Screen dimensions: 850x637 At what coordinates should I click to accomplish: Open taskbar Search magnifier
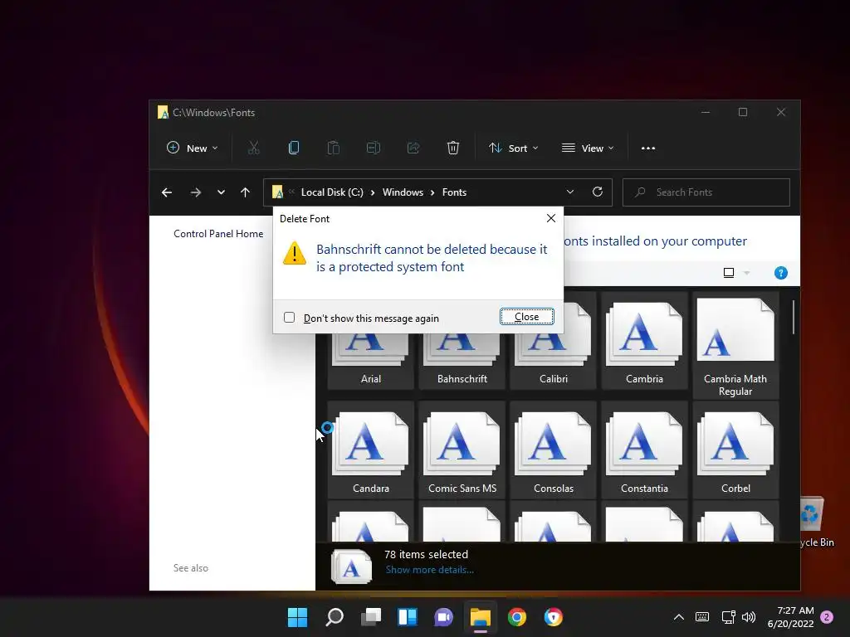click(x=335, y=617)
